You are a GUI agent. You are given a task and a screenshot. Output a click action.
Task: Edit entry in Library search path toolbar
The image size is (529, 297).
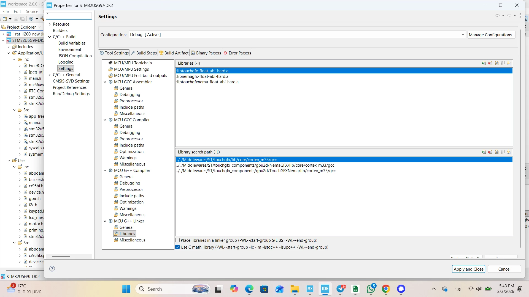click(496, 152)
